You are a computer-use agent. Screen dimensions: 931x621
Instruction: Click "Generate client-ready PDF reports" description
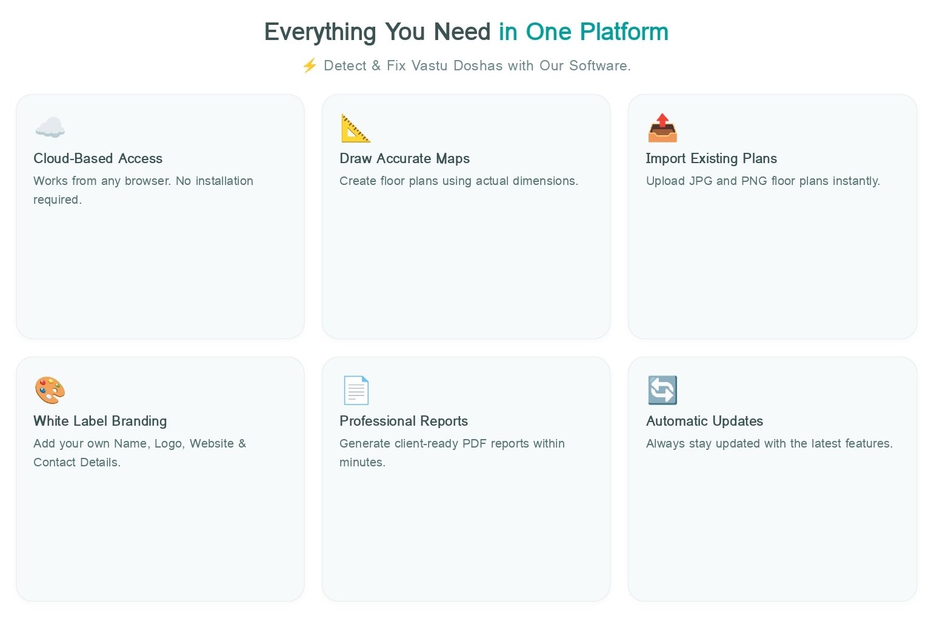click(x=452, y=452)
